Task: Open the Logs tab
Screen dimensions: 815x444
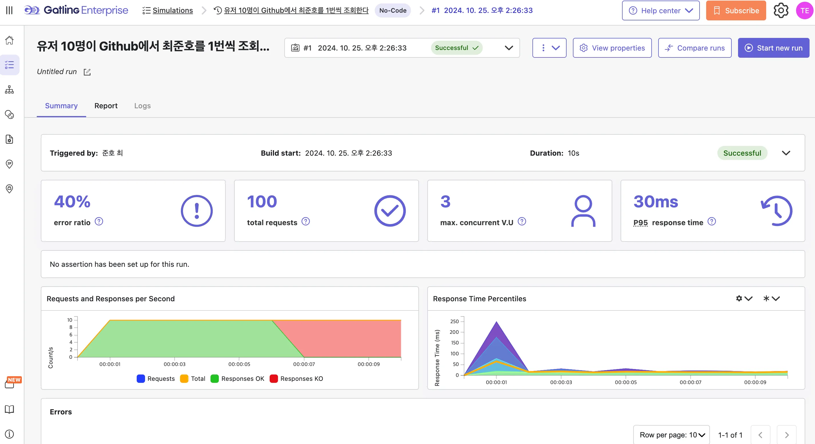Action: (x=142, y=106)
